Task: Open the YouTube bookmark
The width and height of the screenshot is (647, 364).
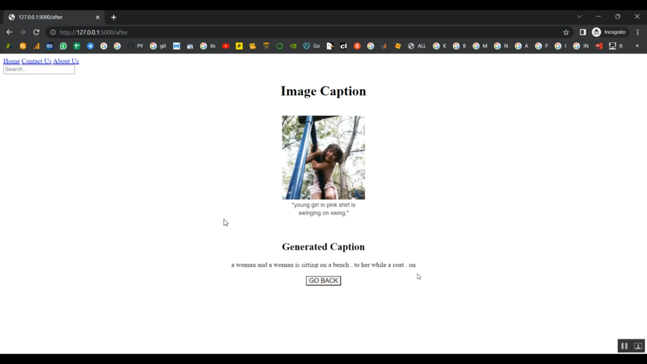Action: (226, 46)
